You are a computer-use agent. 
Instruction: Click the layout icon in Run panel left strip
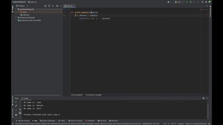[x=16, y=115]
